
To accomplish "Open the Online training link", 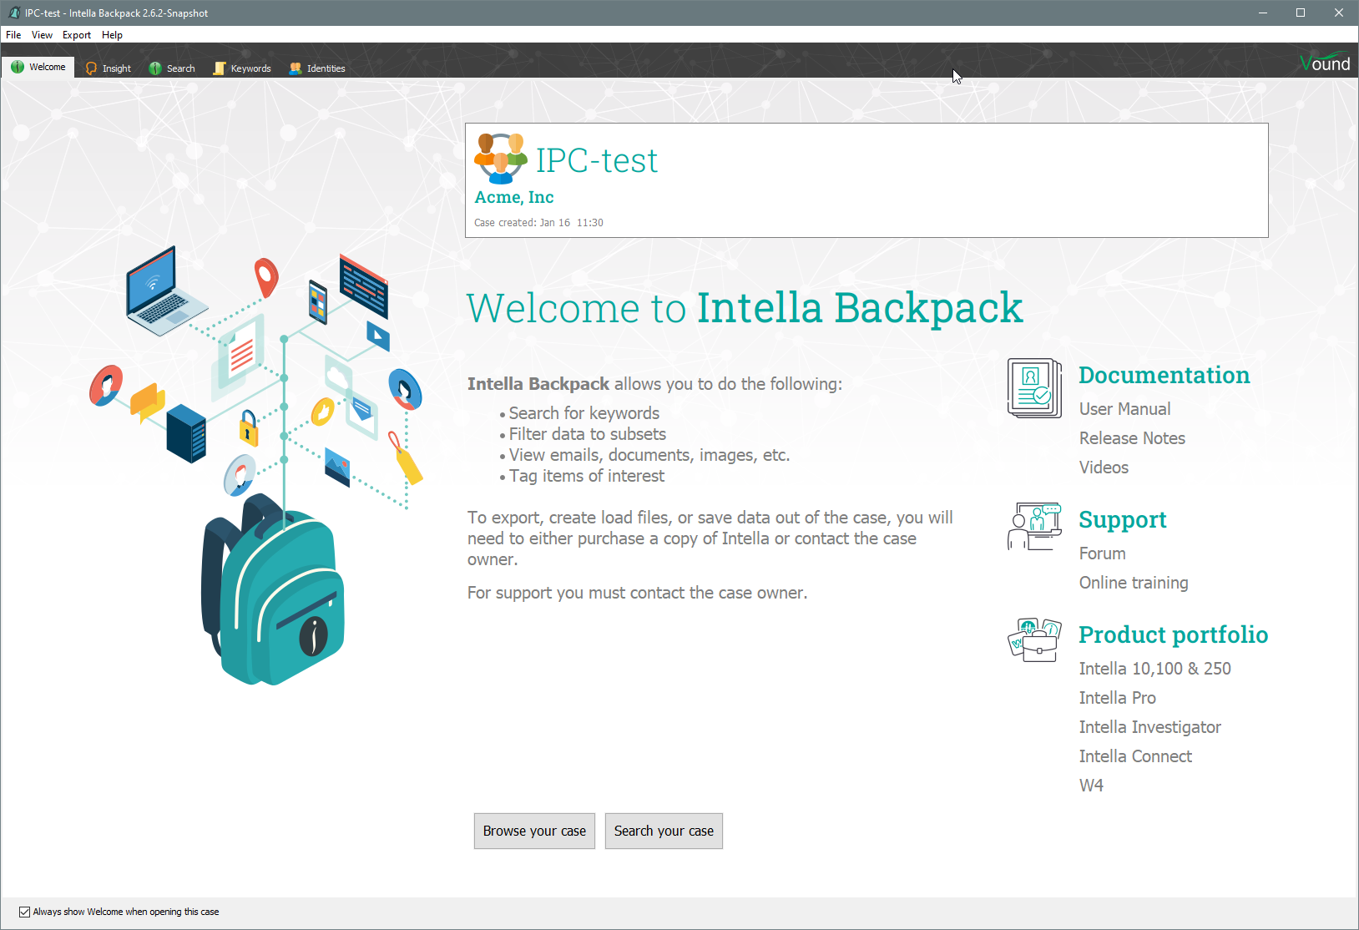I will click(x=1133, y=583).
